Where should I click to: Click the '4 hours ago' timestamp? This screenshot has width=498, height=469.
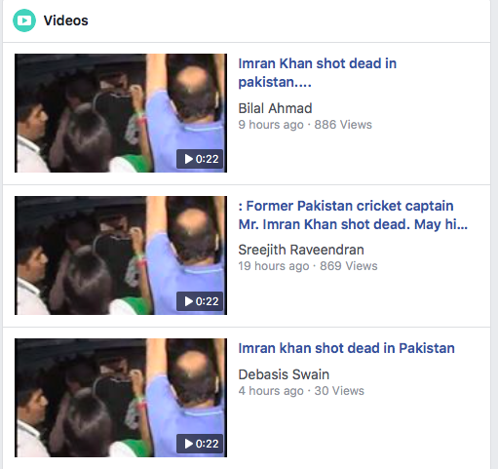tap(271, 391)
